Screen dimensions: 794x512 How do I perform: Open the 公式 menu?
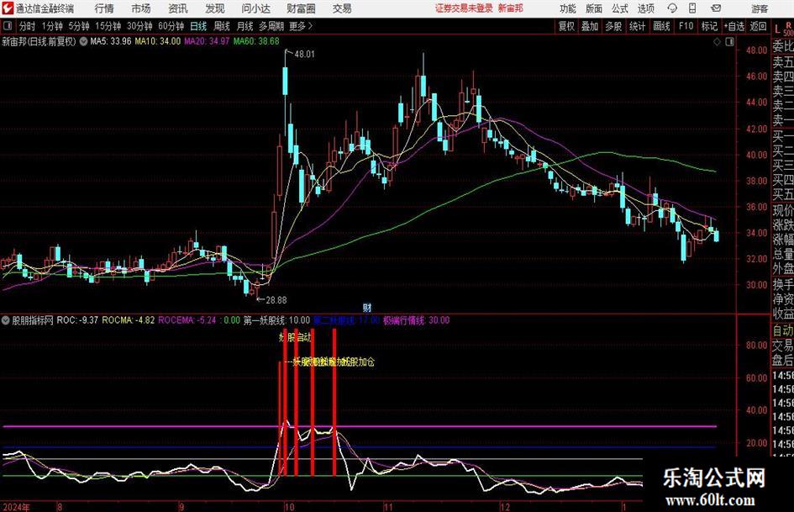tap(620, 8)
